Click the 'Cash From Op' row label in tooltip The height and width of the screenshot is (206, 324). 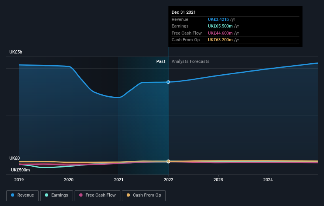pyautogui.click(x=186, y=40)
